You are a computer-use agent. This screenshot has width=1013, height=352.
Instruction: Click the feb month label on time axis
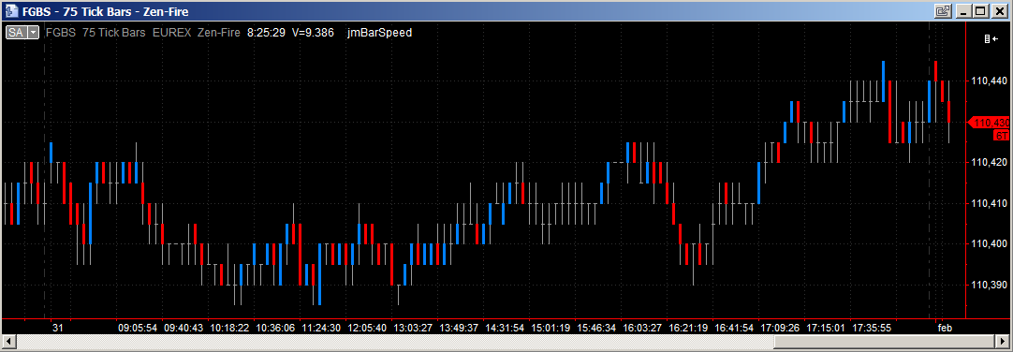click(945, 328)
